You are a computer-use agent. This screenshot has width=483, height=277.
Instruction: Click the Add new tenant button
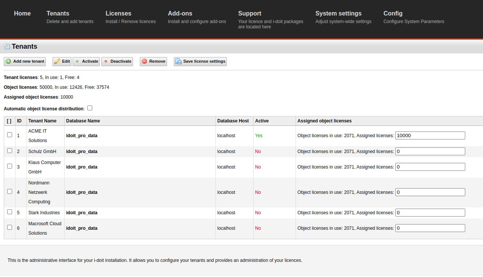(x=25, y=61)
